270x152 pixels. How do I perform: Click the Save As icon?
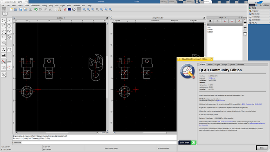pos(25,9)
